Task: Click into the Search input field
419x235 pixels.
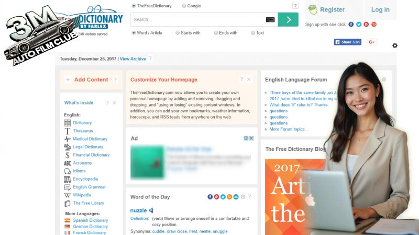Action: [x=198, y=19]
